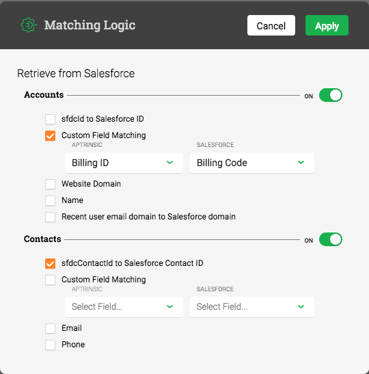This screenshot has width=369, height=374.
Task: Open Contacts Salesforce Select Field dropdown
Action: 252,307
